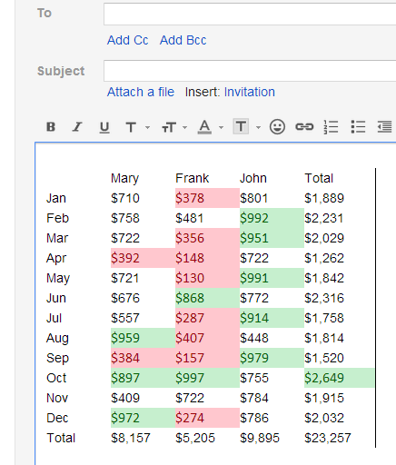Image resolution: width=396 pixels, height=465 pixels.
Task: Focus the Subject input field
Action: 250,71
